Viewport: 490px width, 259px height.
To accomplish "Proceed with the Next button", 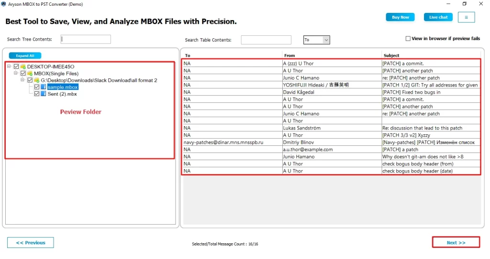I will (x=456, y=242).
